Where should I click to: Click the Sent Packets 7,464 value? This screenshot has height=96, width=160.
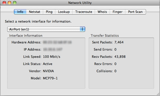(x=119, y=42)
